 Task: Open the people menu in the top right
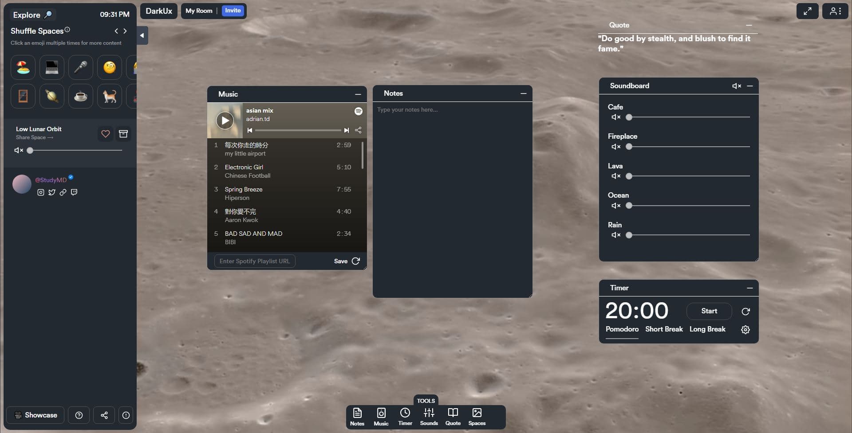point(836,11)
